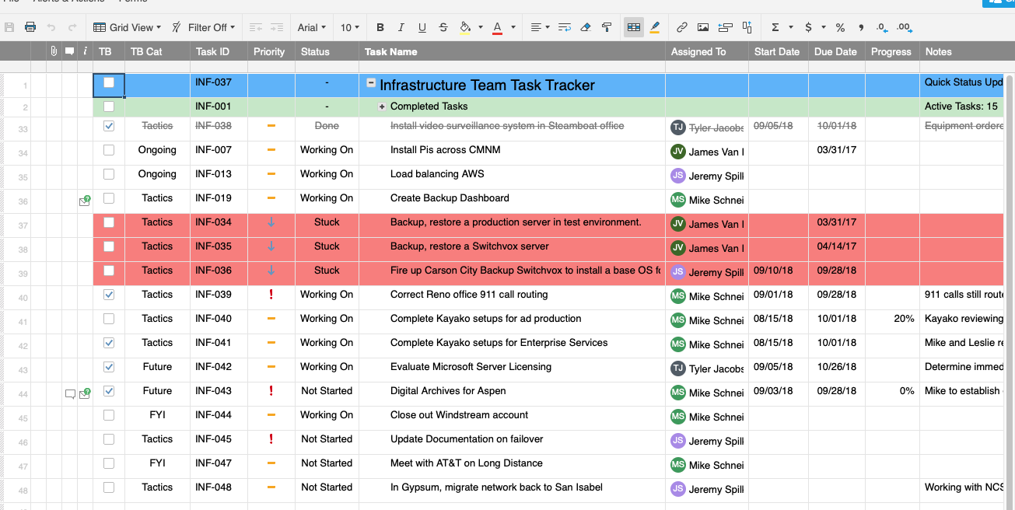Set text color with the red-underlined A
The image size is (1015, 510).
click(x=497, y=27)
